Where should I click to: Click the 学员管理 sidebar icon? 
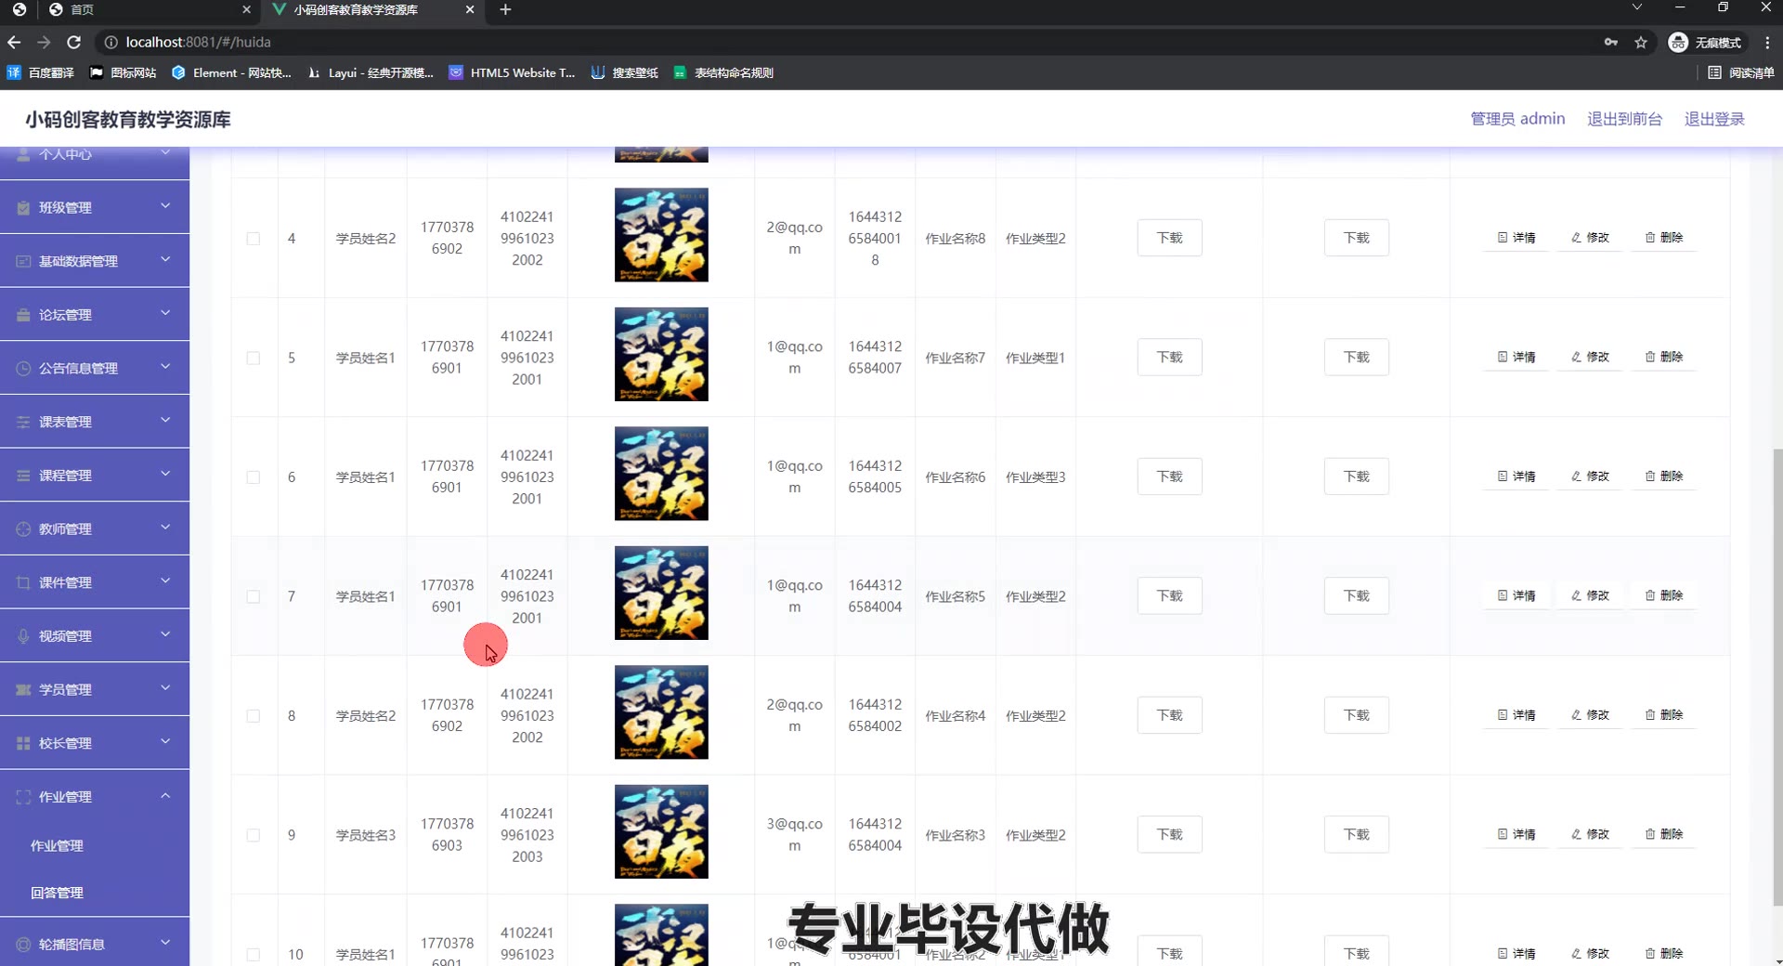point(23,690)
